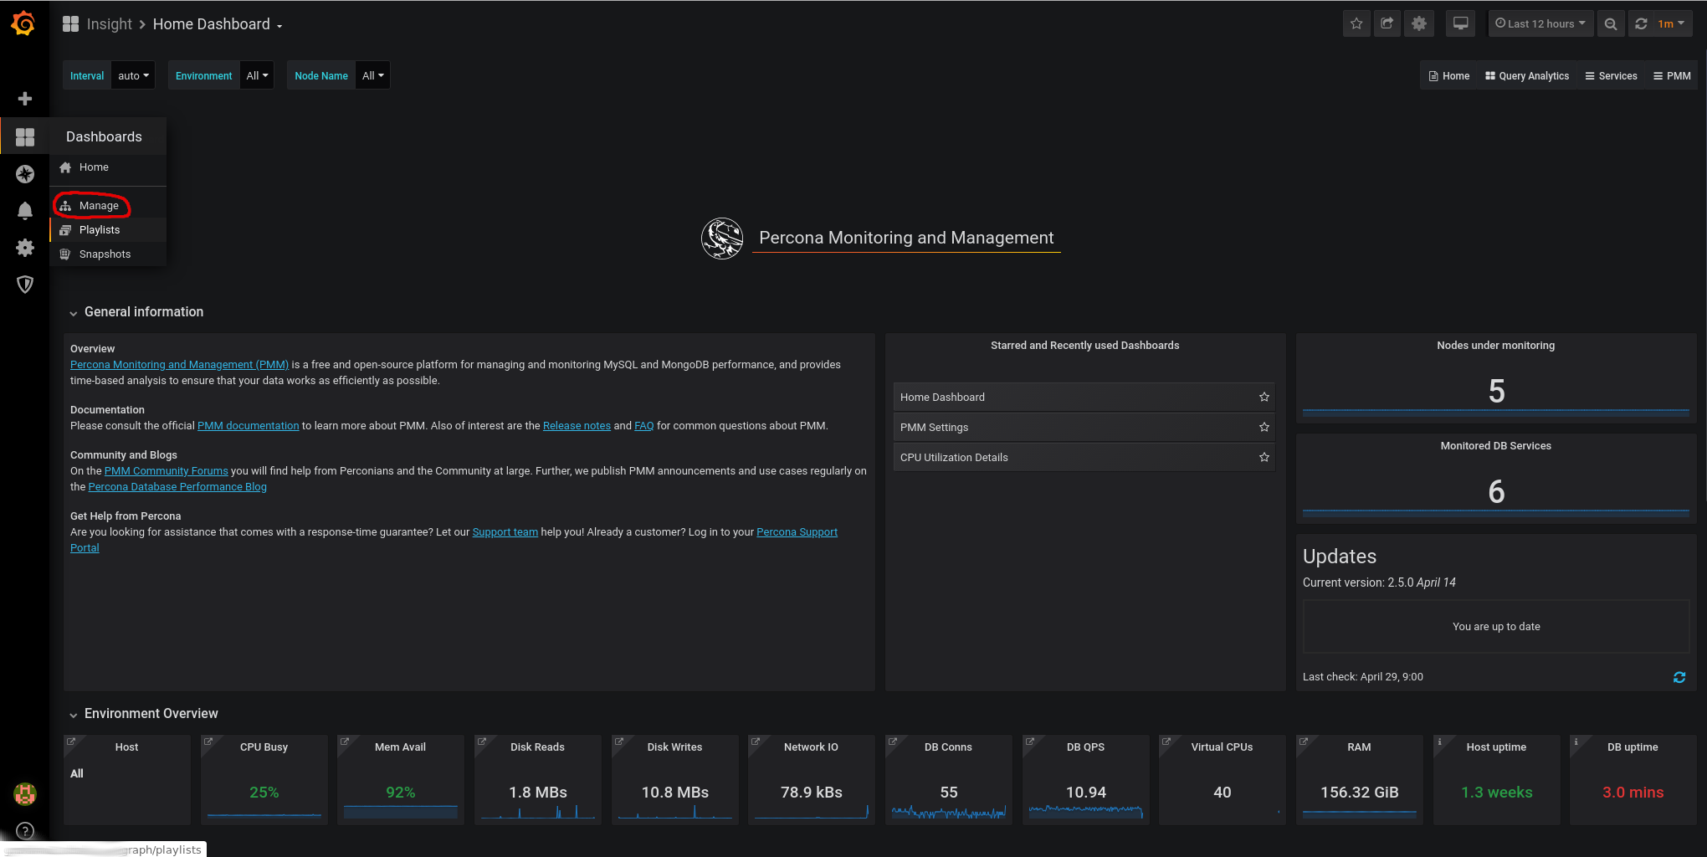1707x857 pixels.
Task: Select Snapshots in Dashboards menu
Action: (x=105, y=254)
